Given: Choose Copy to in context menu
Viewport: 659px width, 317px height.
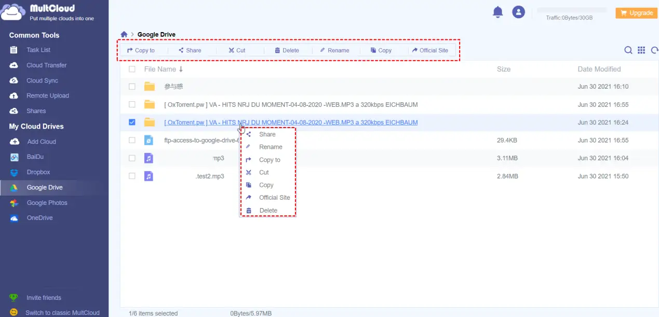Looking at the screenshot, I should (270, 160).
